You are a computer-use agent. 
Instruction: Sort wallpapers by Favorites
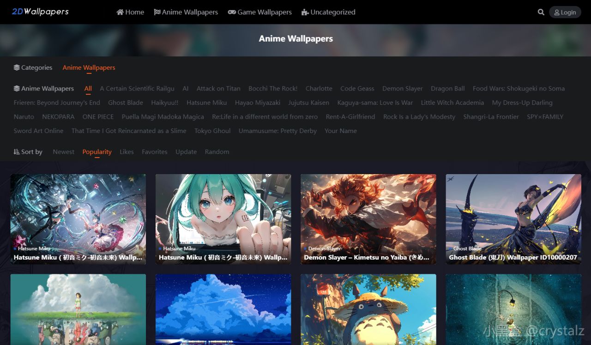pos(155,152)
